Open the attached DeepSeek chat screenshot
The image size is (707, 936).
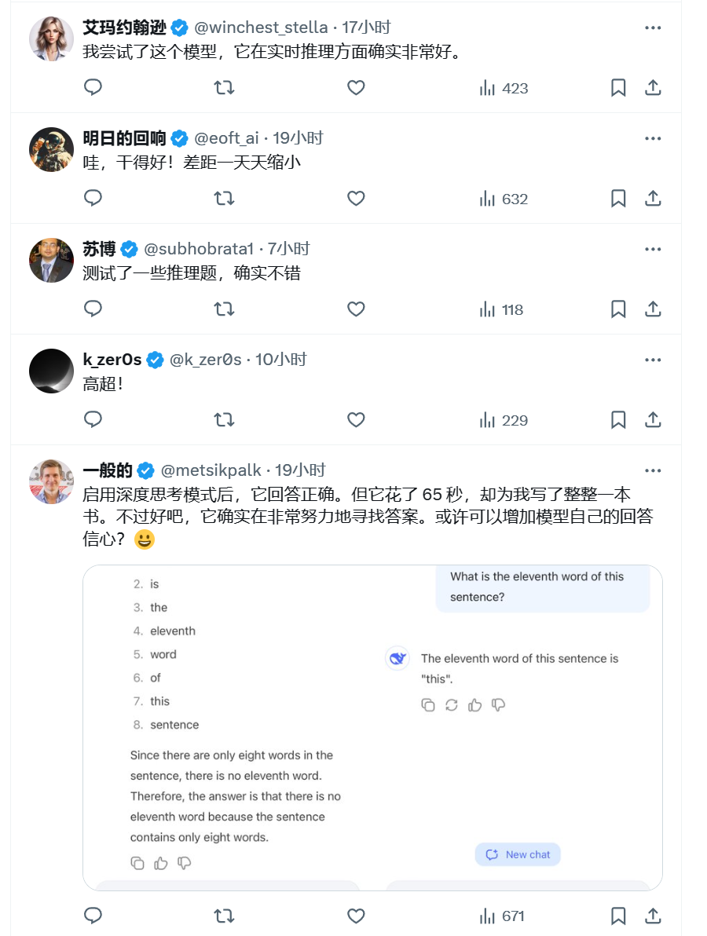[372, 727]
